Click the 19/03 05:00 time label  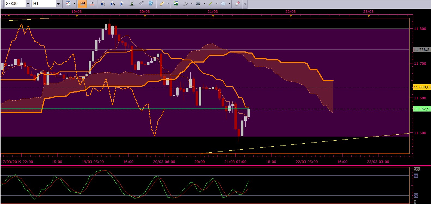point(93,162)
